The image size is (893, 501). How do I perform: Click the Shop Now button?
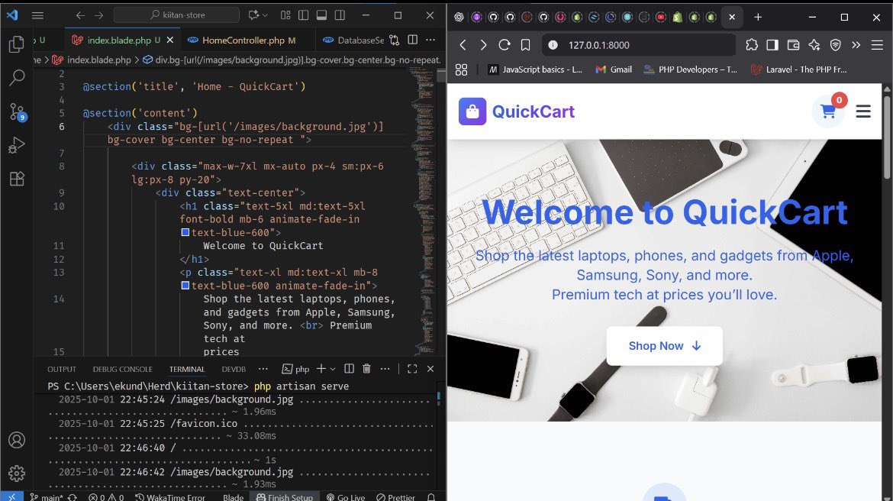665,346
